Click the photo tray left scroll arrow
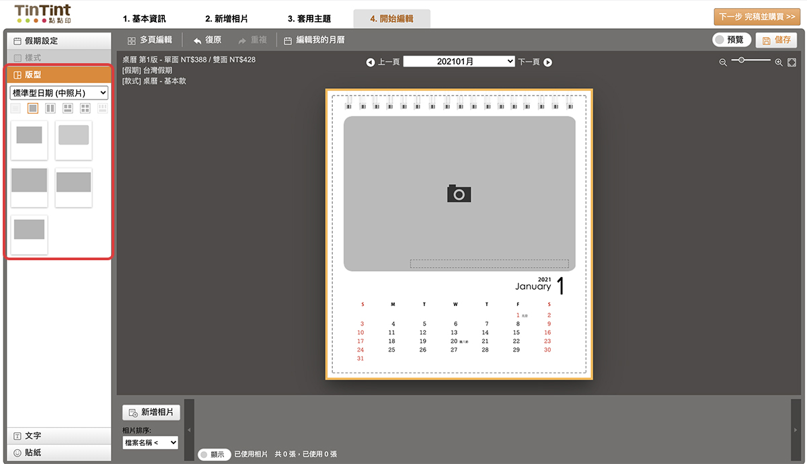The width and height of the screenshot is (807, 464). pyautogui.click(x=189, y=430)
